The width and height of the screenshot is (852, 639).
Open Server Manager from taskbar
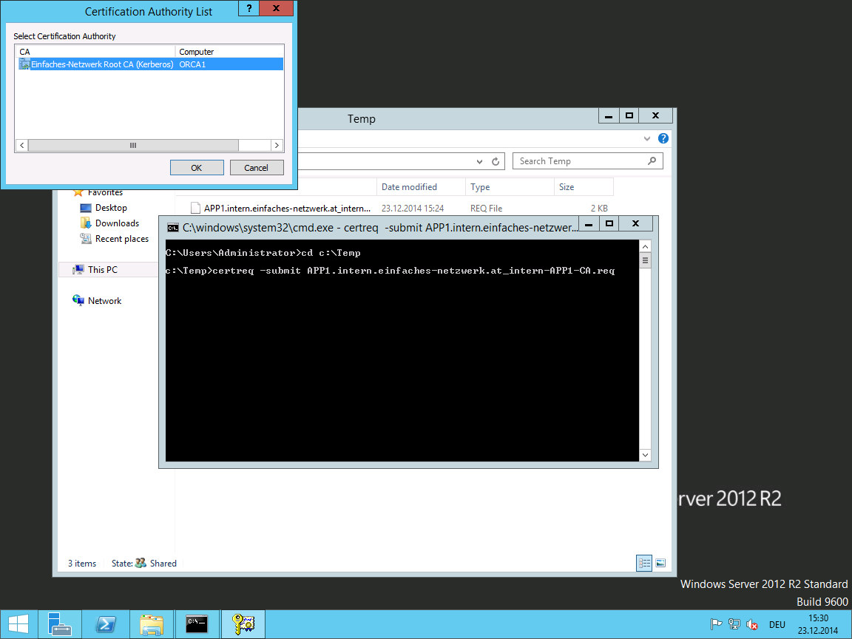pyautogui.click(x=59, y=624)
